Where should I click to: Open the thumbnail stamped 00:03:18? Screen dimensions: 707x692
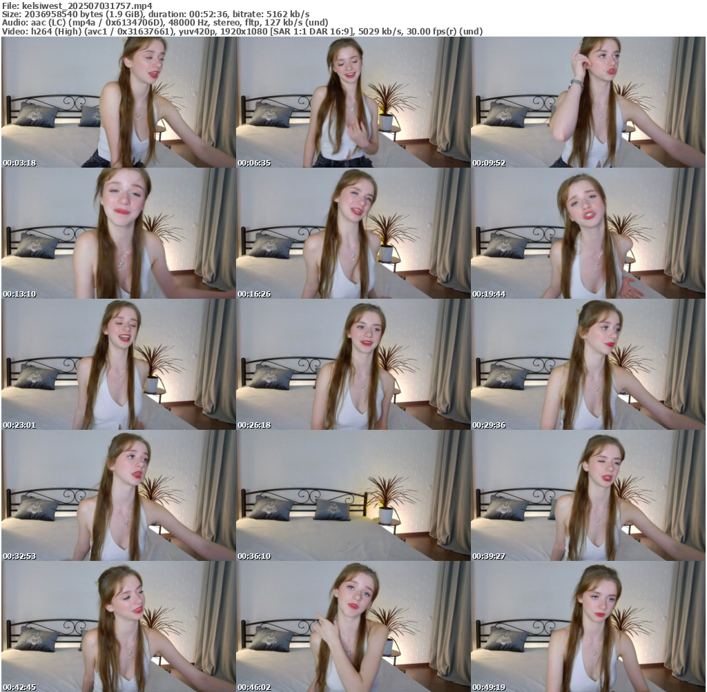(x=119, y=102)
